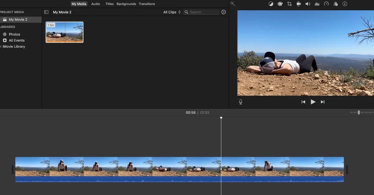Show the Clip Information panel
This screenshot has width=374, height=195.
coord(345,4)
